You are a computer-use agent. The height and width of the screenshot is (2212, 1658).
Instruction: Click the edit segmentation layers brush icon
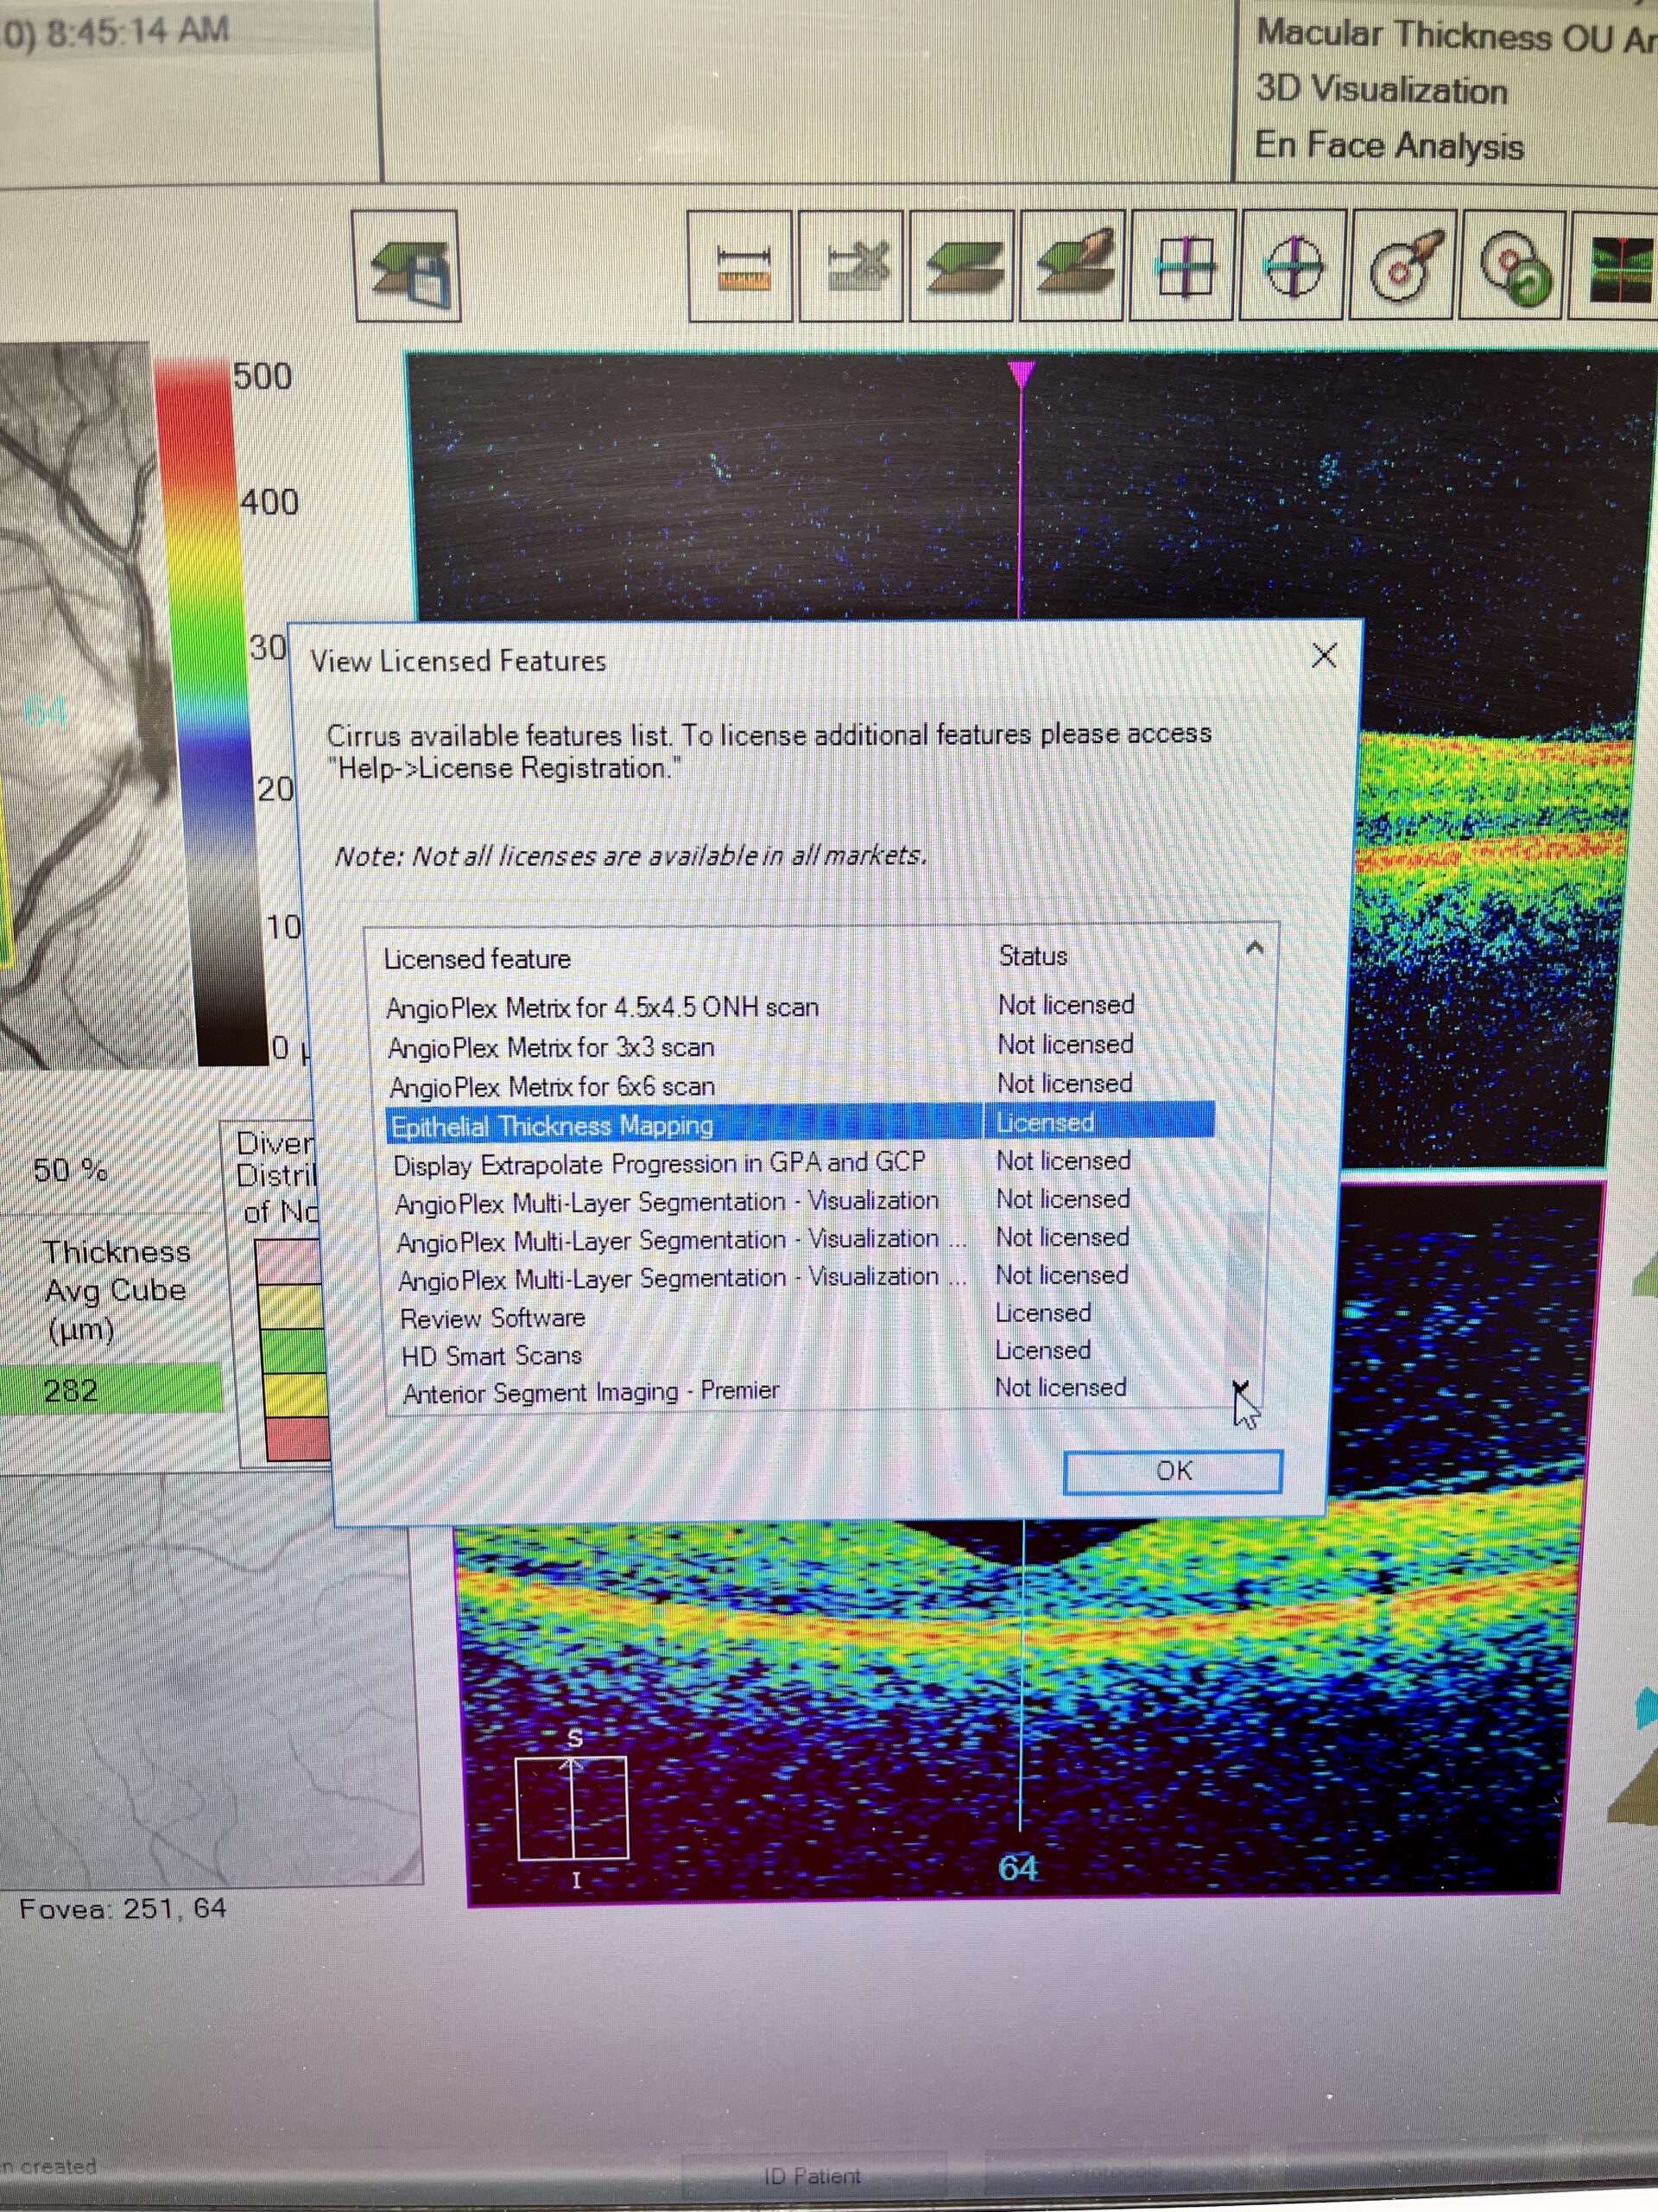click(1072, 267)
